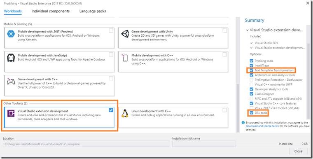Screen dimensions: 313x159
Task: Click the Location path field
Action: coord(86,144)
